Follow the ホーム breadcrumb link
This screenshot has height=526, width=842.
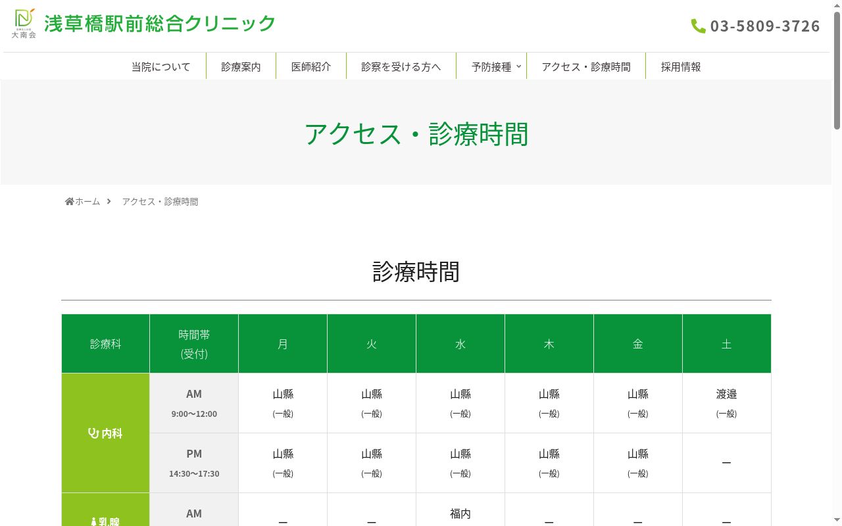[x=87, y=201]
